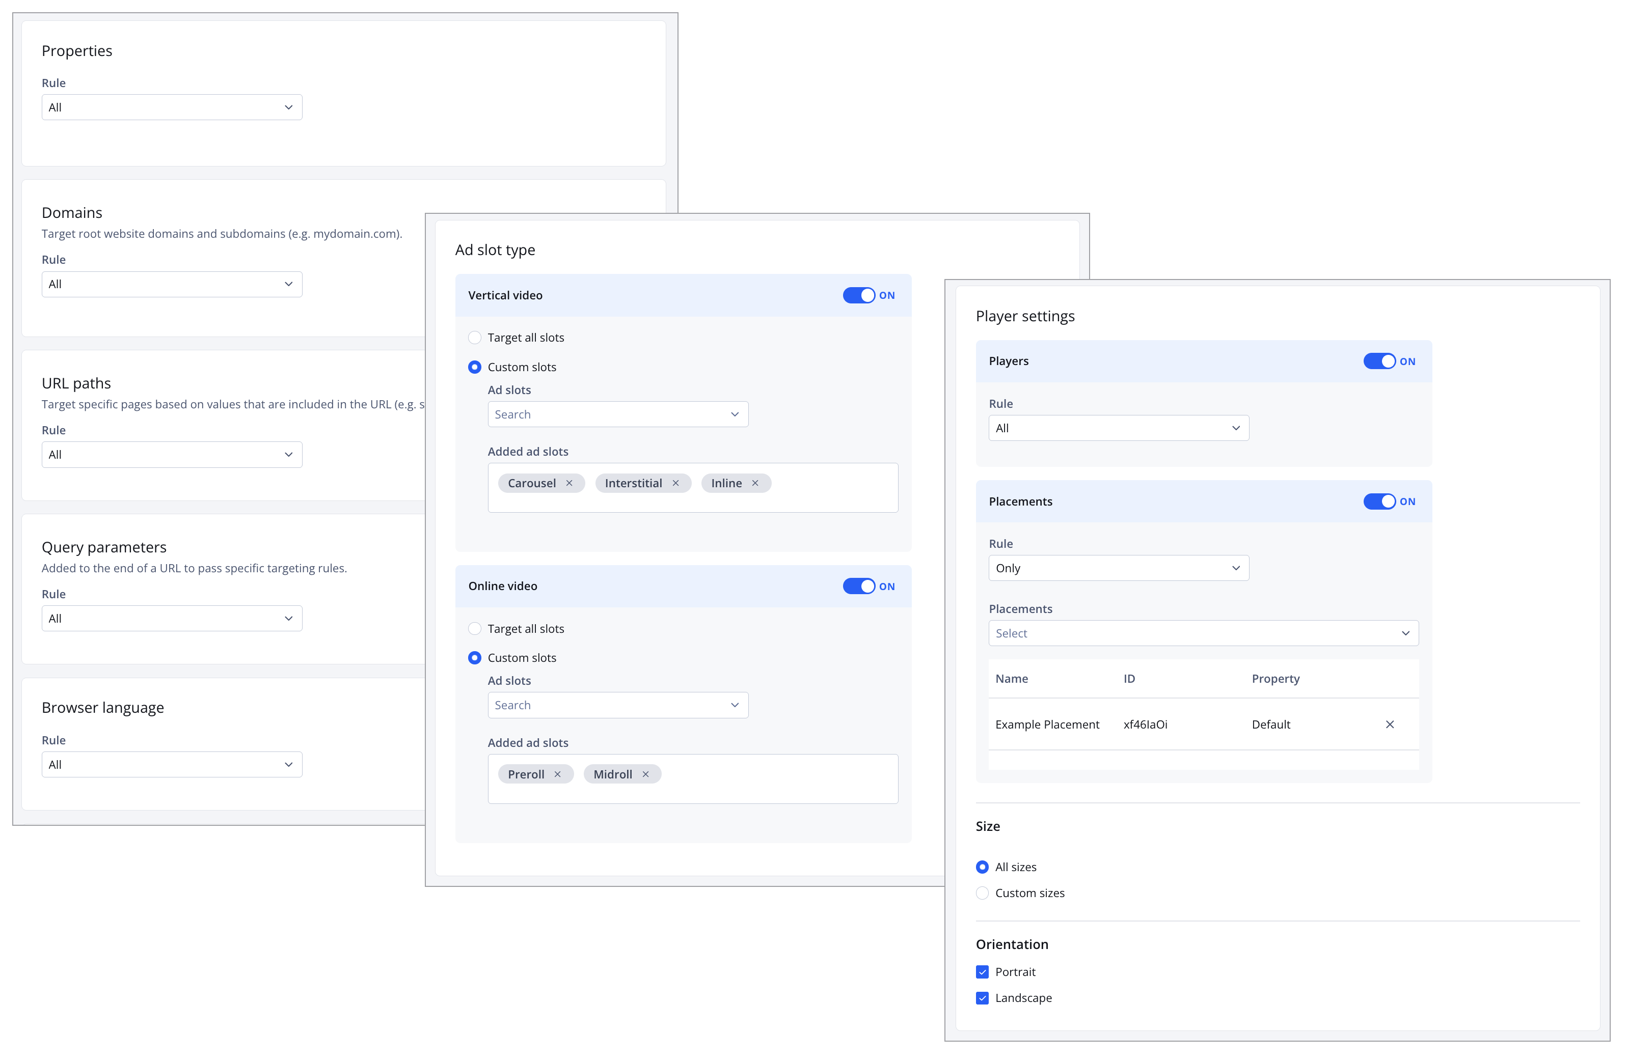Open the Placements Rule dropdown set to Only
Image resolution: width=1627 pixels, height=1060 pixels.
[x=1119, y=568]
